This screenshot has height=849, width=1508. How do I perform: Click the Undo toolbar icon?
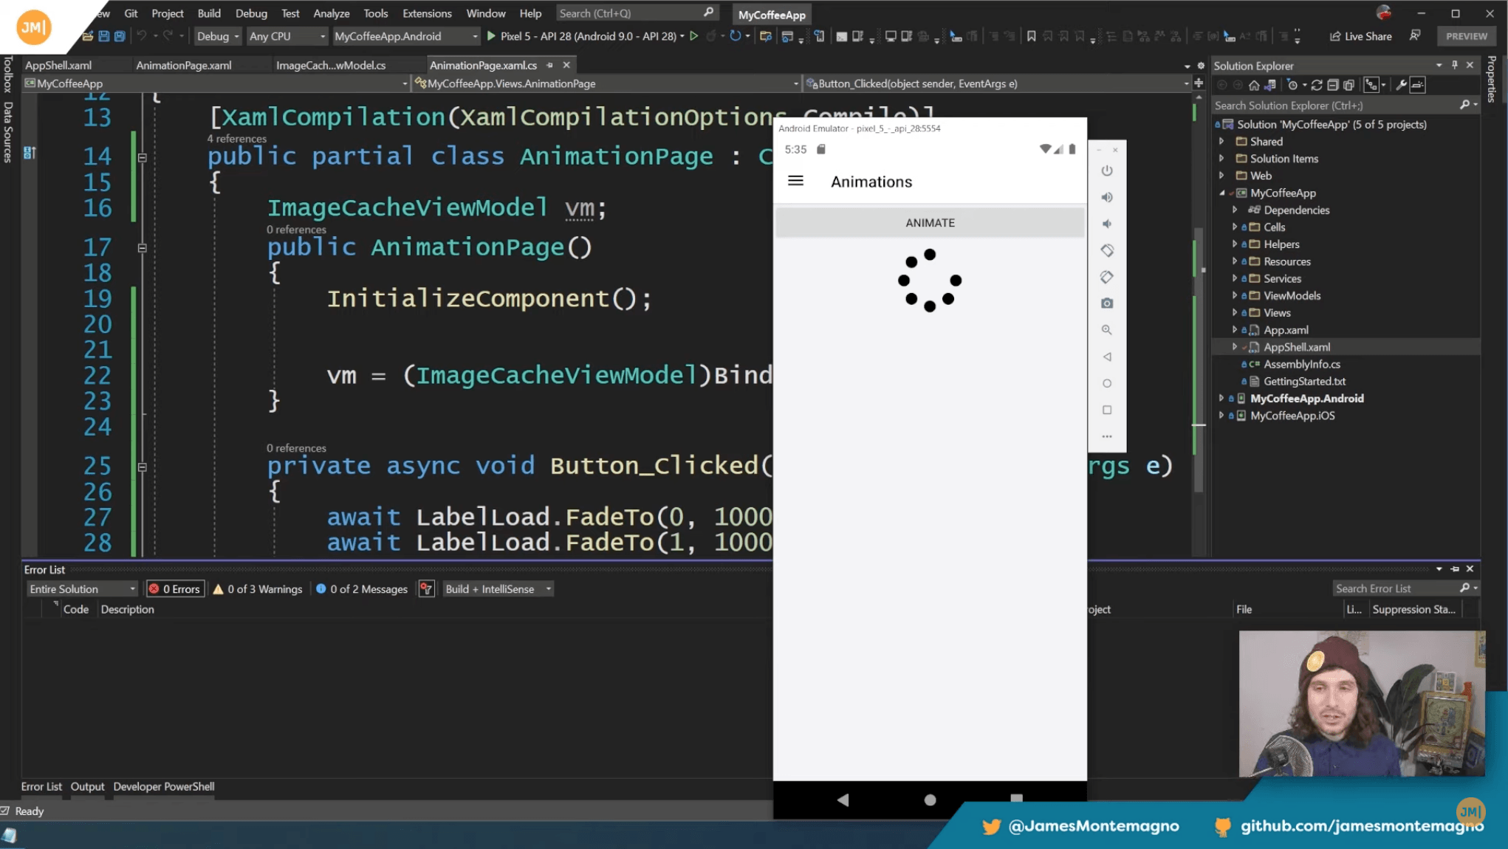(x=142, y=36)
